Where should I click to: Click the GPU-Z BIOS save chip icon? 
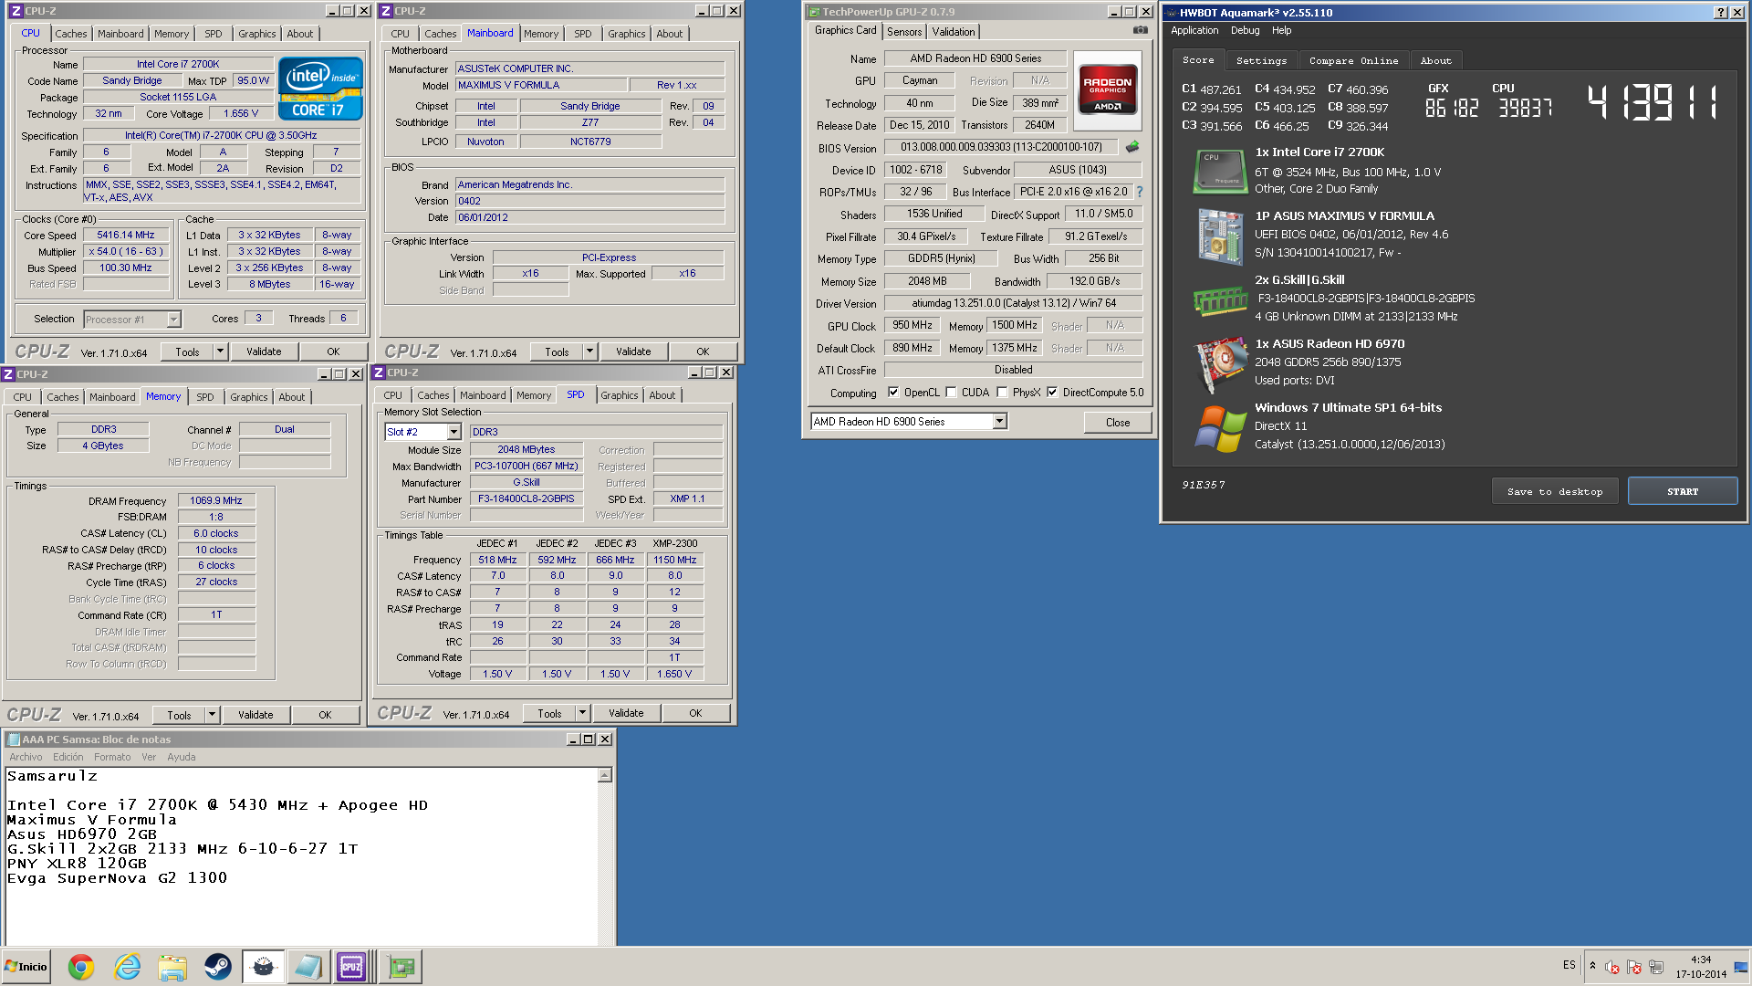pyautogui.click(x=1132, y=147)
